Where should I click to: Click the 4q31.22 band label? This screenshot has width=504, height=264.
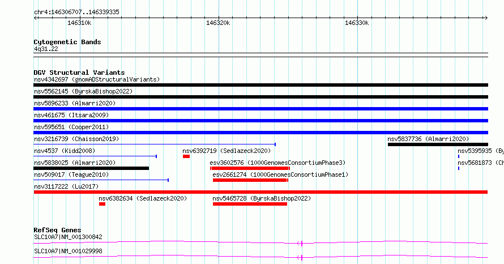click(x=46, y=49)
